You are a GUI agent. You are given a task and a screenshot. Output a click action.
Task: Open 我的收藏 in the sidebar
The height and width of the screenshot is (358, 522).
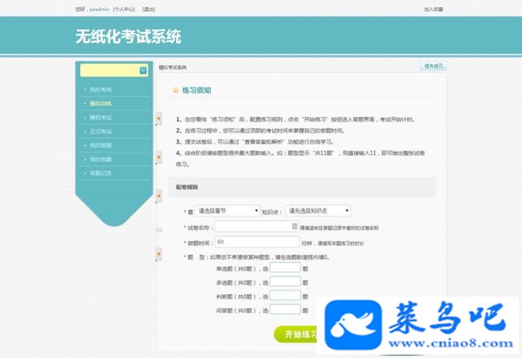click(100, 159)
